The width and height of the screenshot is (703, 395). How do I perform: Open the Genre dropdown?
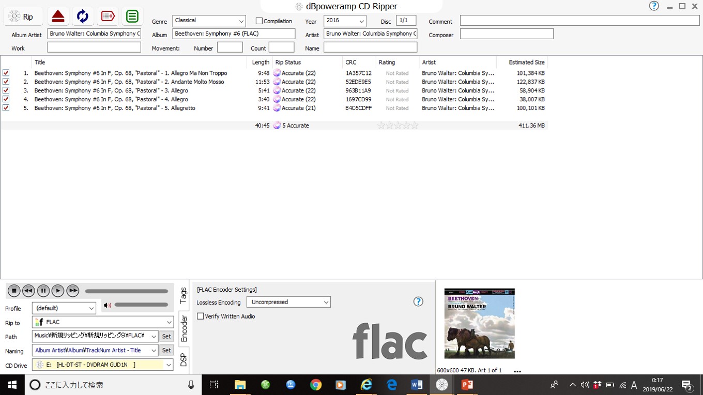pos(241,21)
